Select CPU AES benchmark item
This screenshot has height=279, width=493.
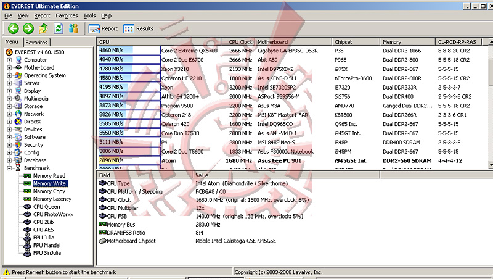[43, 230]
